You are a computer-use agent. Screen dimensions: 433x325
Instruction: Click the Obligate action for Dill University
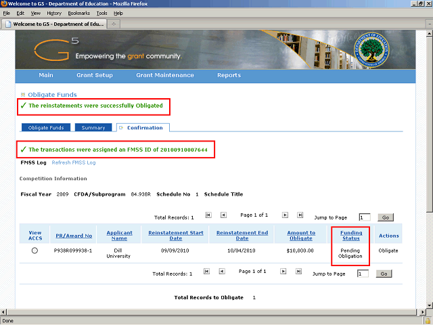tap(388, 251)
